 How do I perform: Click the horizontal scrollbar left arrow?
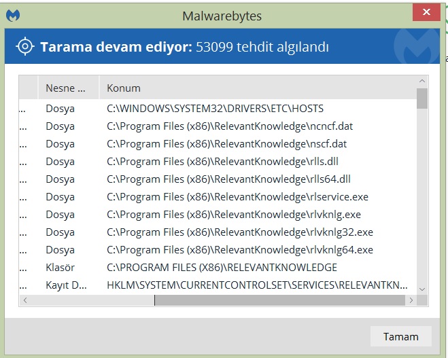(x=25, y=300)
